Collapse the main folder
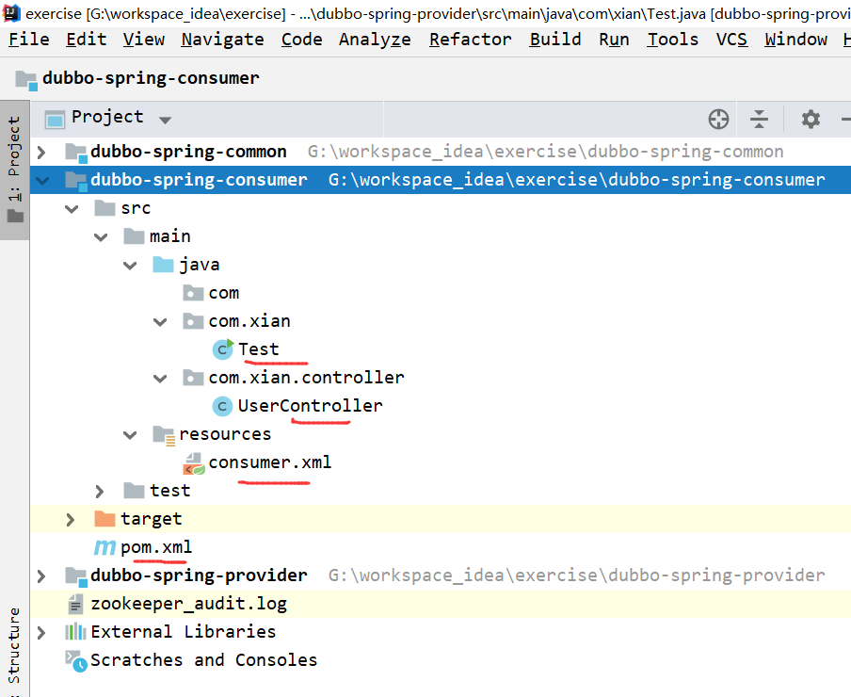The width and height of the screenshot is (851, 697). click(x=101, y=237)
